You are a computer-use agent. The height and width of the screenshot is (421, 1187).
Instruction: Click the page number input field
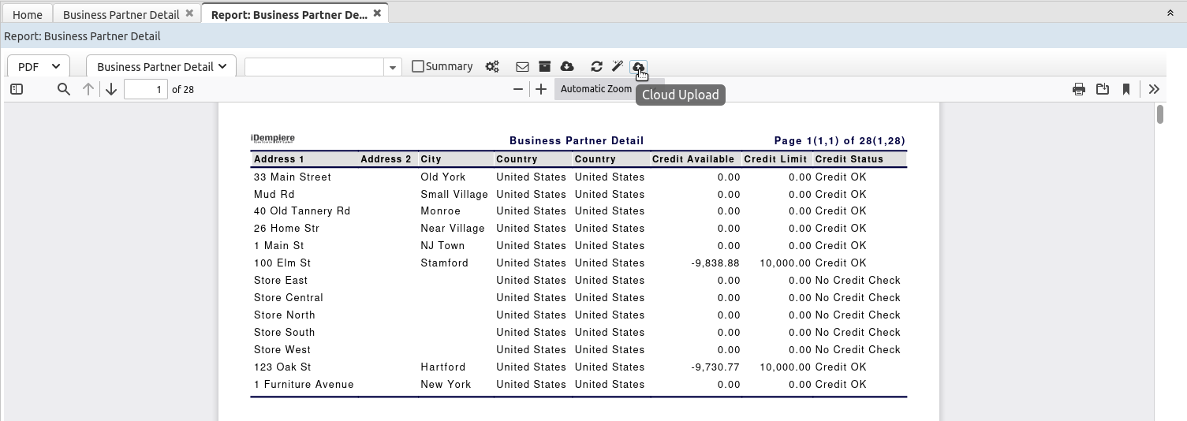coord(146,89)
